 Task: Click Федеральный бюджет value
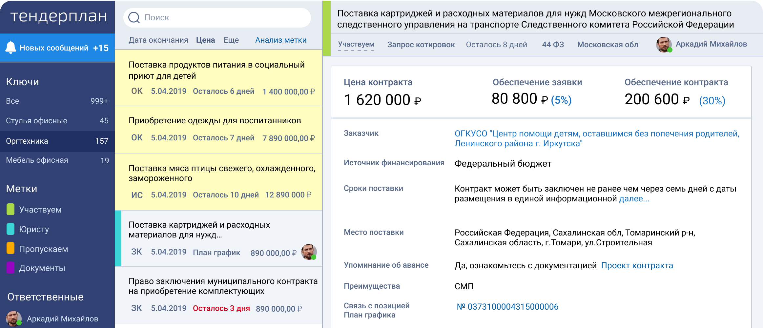click(503, 163)
